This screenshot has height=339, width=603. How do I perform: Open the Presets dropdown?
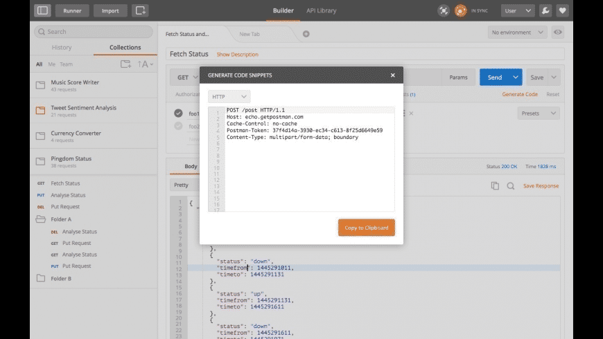[539, 113]
